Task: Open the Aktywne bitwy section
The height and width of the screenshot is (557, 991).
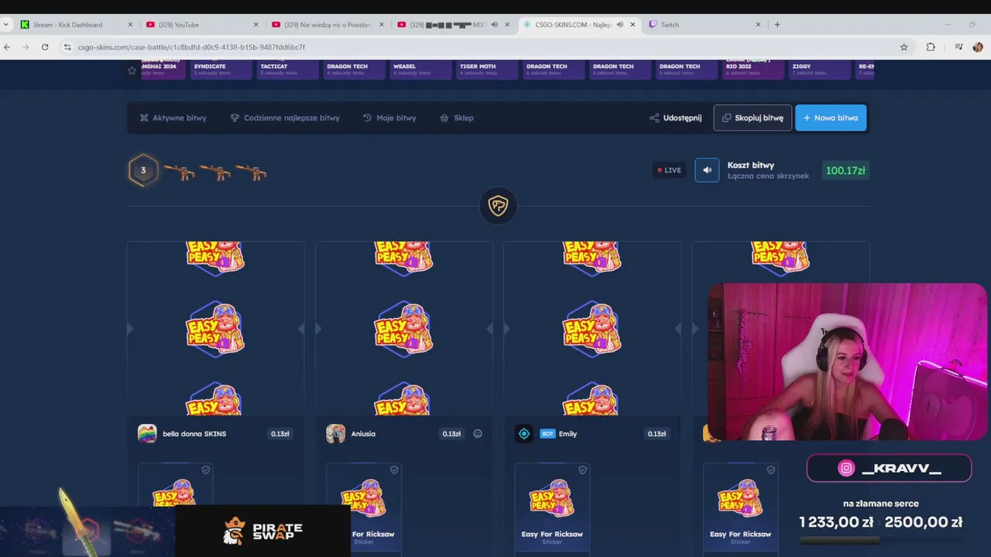Action: [x=173, y=118]
